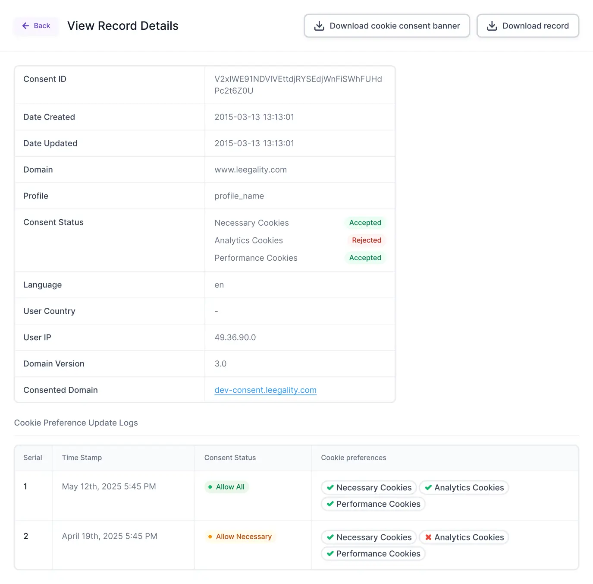Click download icon on Download record button
The image size is (593, 584).
click(x=492, y=26)
